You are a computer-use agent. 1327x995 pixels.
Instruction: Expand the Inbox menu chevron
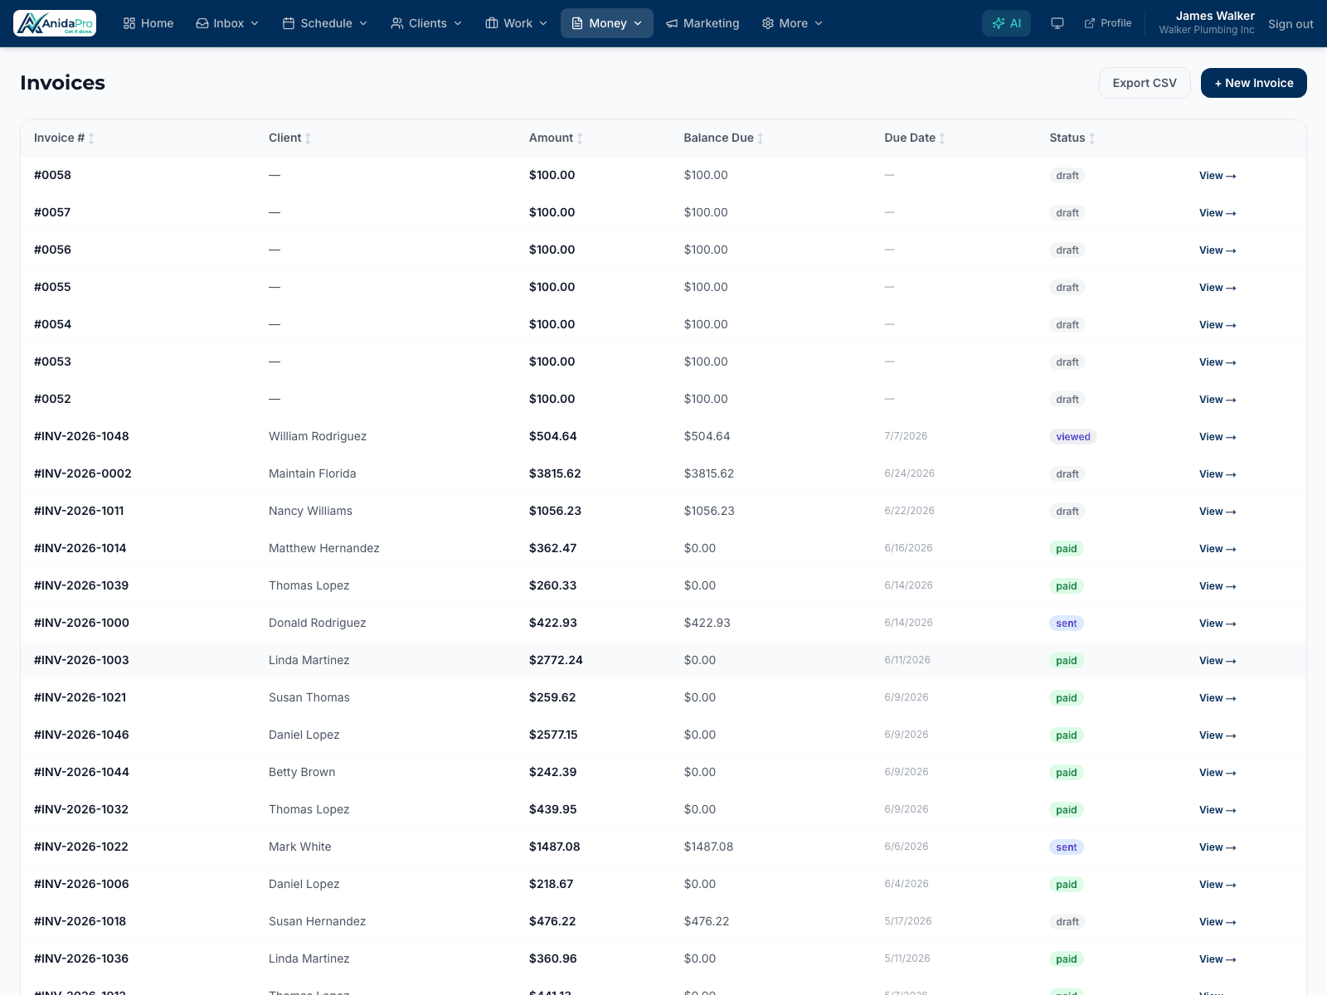click(x=255, y=23)
